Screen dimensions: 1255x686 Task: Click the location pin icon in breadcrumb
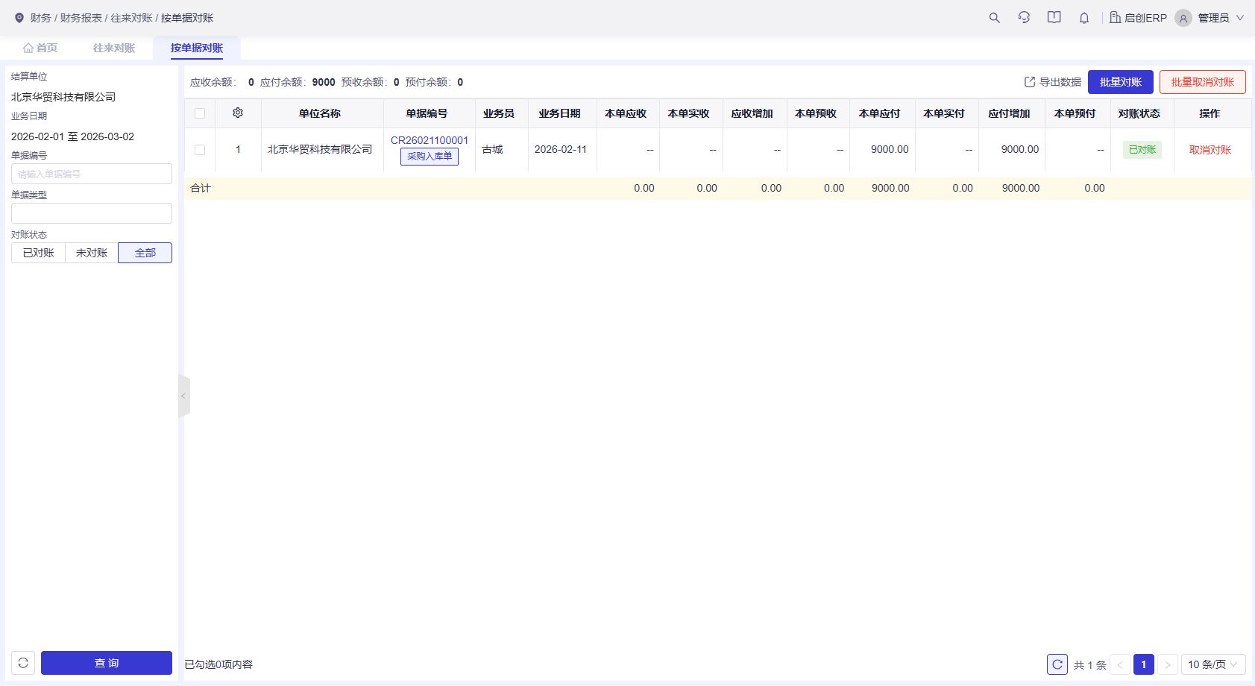click(x=19, y=18)
